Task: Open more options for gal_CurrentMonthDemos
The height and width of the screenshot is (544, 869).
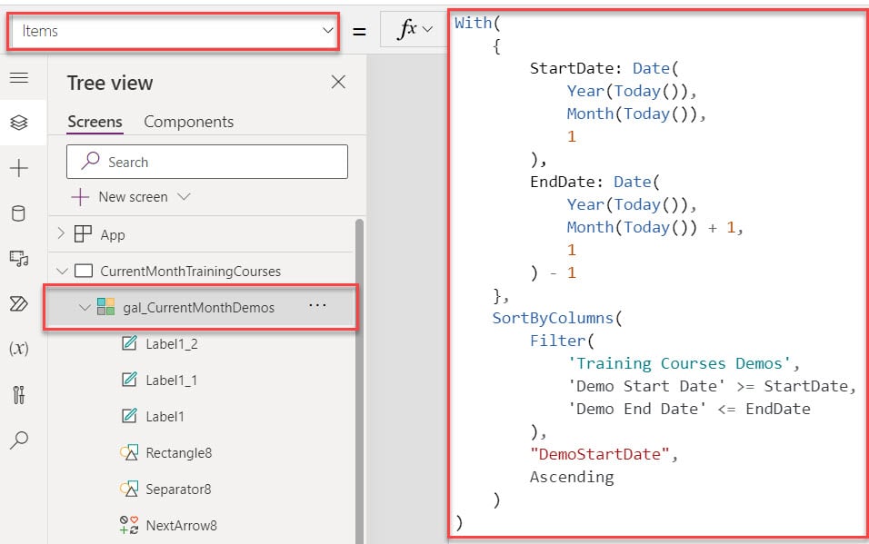Action: (x=317, y=305)
